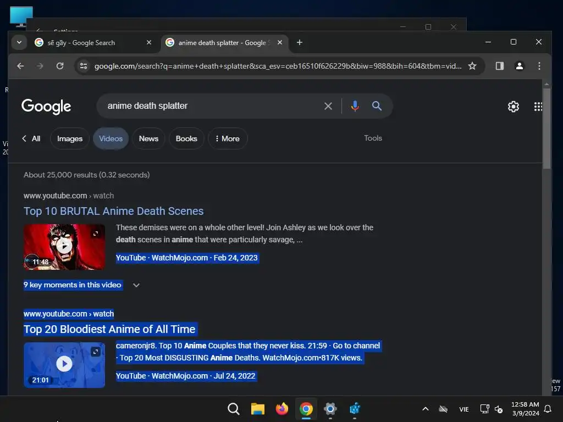The width and height of the screenshot is (563, 422).
Task: Click Chrome icon in taskbar
Action: (306, 409)
